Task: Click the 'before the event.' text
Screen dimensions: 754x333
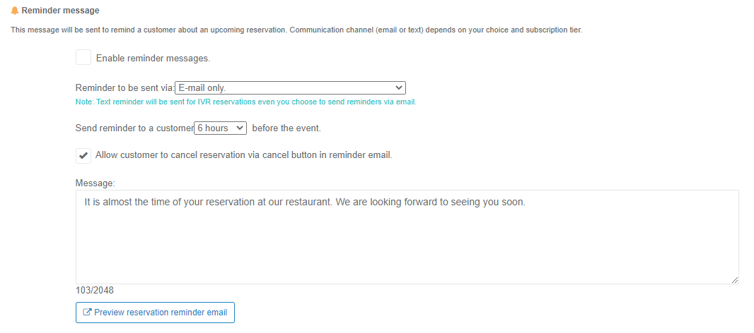Action: tap(286, 128)
